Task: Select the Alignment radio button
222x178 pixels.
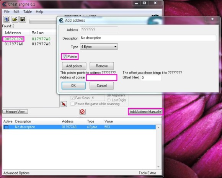Action: 109,95
